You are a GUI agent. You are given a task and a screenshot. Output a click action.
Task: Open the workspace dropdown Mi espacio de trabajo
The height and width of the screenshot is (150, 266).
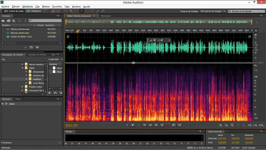pos(213,11)
